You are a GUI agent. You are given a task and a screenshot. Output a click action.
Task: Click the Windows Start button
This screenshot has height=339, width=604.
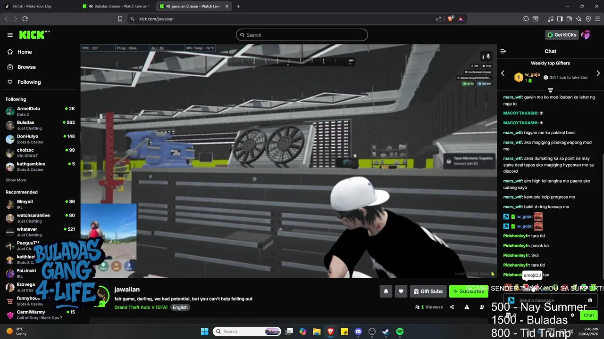pyautogui.click(x=204, y=331)
